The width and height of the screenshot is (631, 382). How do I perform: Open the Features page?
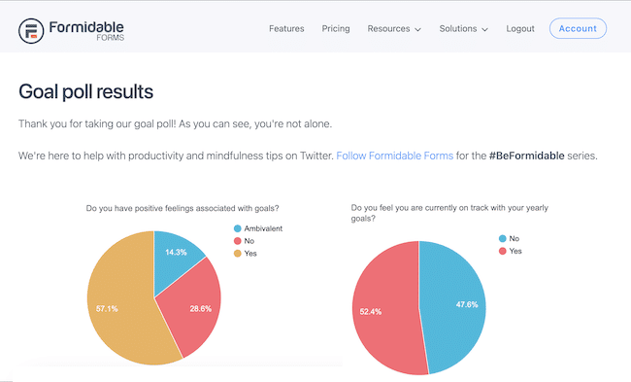(x=286, y=28)
